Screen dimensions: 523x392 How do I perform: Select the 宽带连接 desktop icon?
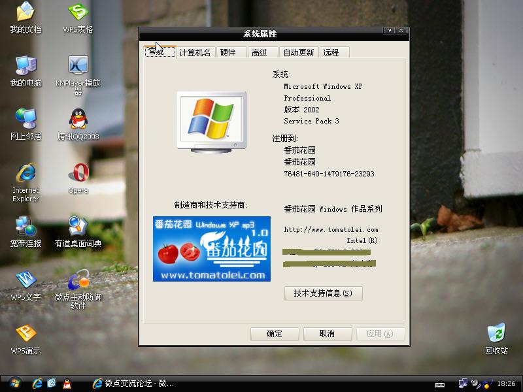pos(25,232)
